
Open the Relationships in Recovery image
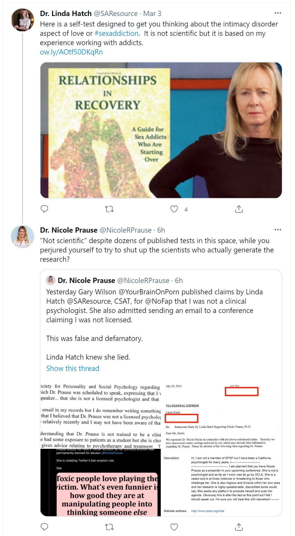(x=161, y=130)
